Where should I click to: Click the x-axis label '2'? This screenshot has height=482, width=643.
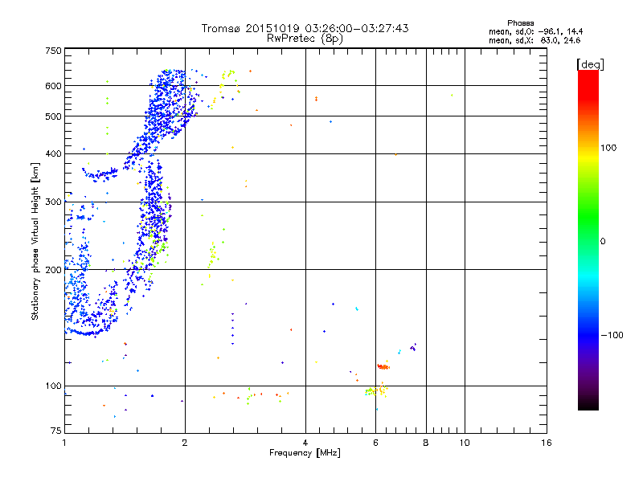click(185, 443)
